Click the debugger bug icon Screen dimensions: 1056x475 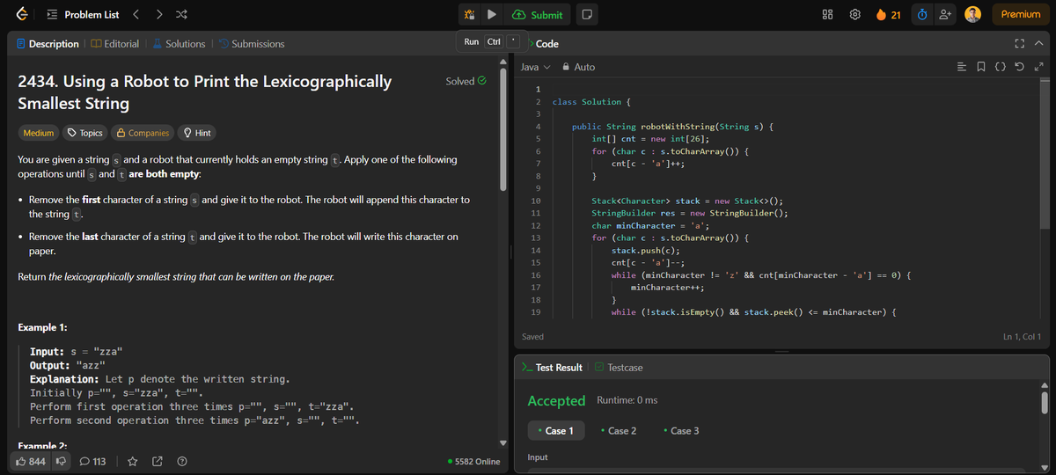coord(471,14)
